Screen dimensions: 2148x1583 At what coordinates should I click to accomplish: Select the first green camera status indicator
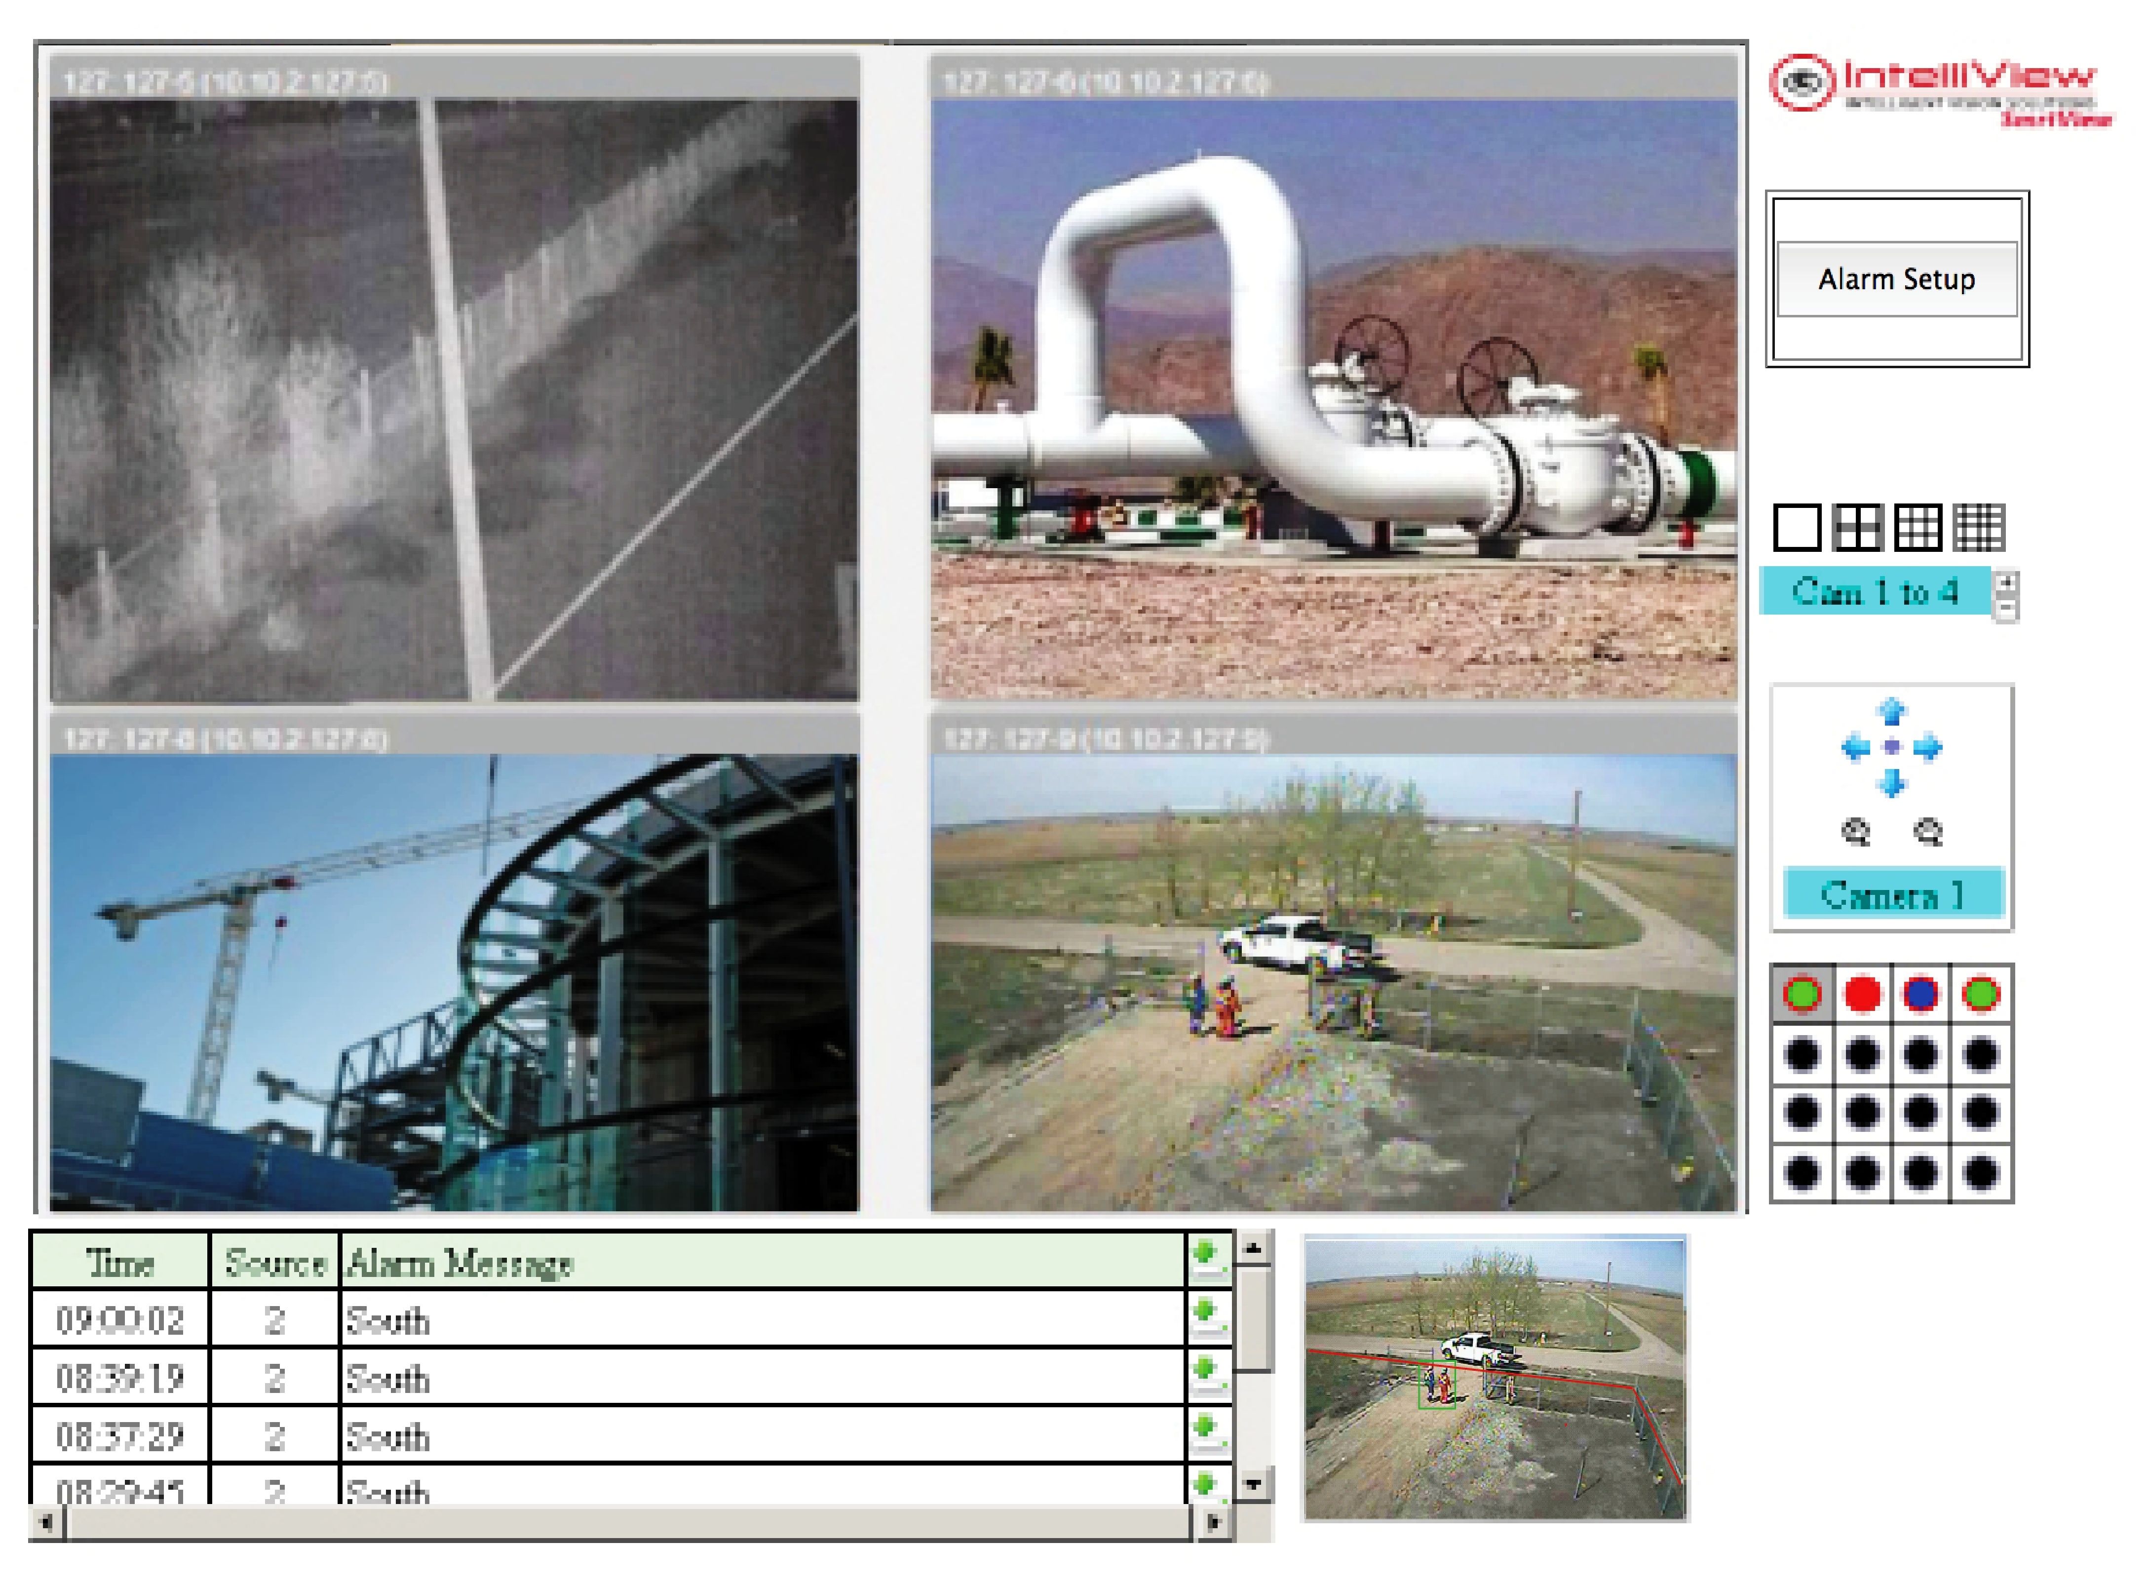pos(1802,995)
